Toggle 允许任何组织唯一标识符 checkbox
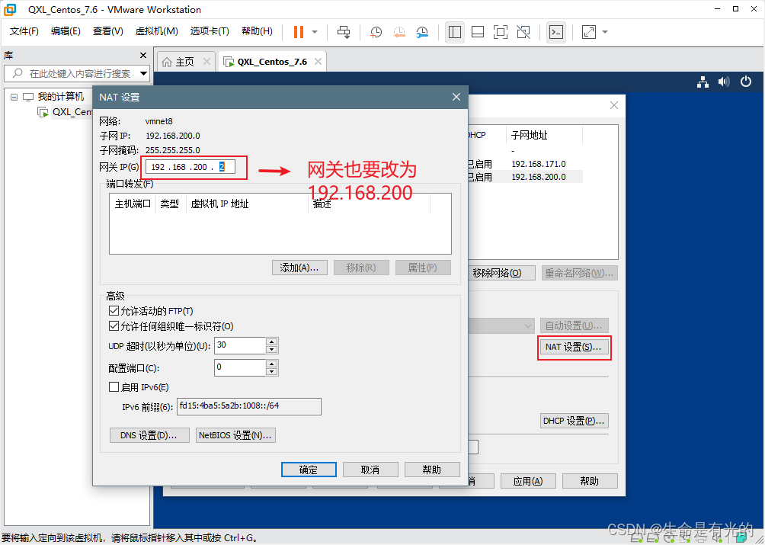765x545 pixels. pyautogui.click(x=114, y=326)
